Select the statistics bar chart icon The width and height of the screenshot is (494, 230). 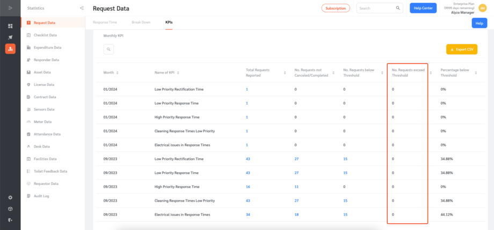(x=10, y=48)
